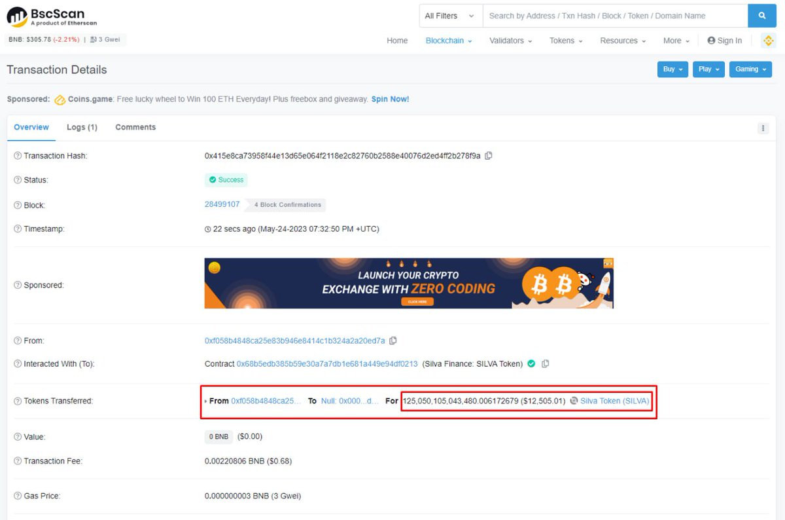This screenshot has width=785, height=520.
Task: Click the help icon beside Transaction Fee
Action: click(18, 461)
